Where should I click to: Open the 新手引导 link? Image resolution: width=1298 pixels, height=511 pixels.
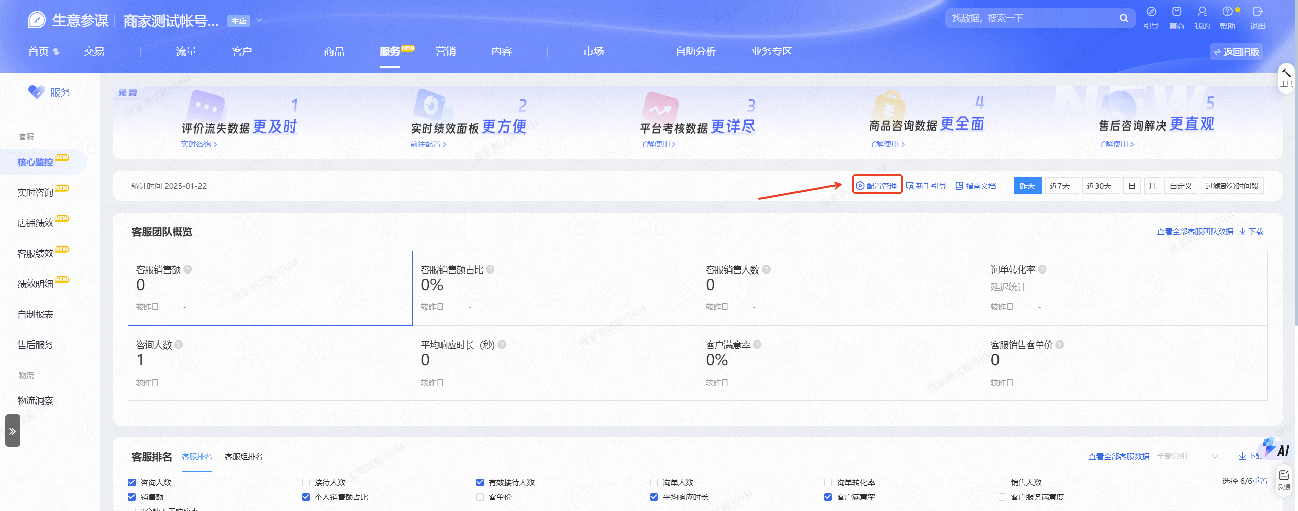pos(926,186)
